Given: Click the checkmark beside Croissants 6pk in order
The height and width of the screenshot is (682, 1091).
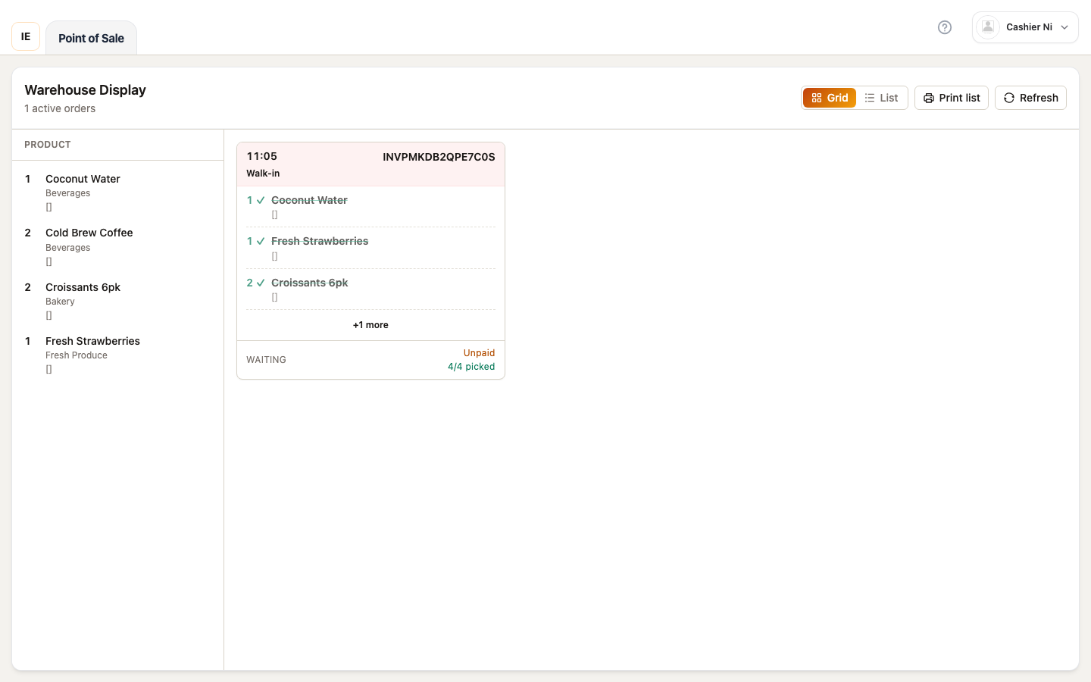Looking at the screenshot, I should point(261,283).
